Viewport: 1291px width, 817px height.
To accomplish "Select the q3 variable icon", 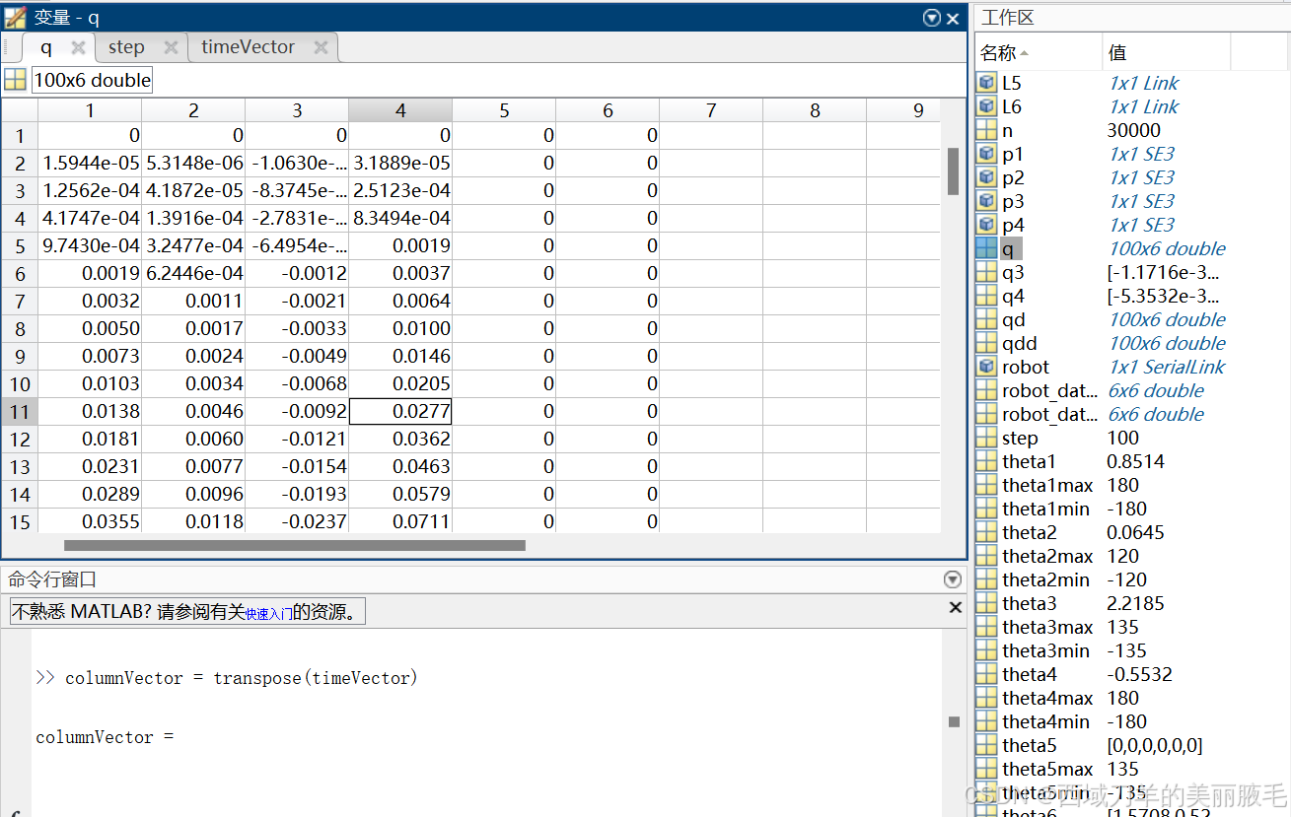I will point(986,272).
